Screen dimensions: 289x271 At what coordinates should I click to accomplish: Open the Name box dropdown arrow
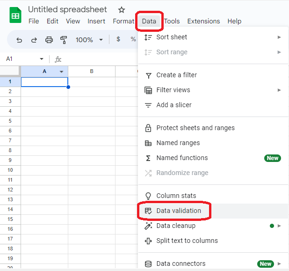42,59
